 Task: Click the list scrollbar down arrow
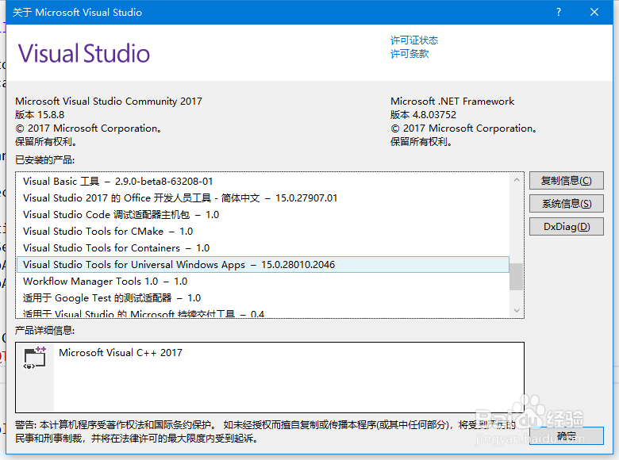point(517,310)
